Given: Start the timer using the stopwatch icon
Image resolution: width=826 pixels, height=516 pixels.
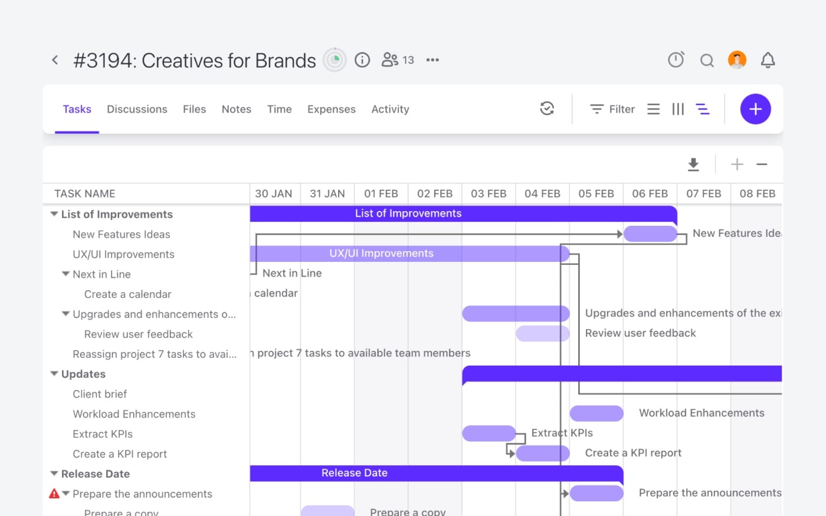Looking at the screenshot, I should [x=676, y=60].
